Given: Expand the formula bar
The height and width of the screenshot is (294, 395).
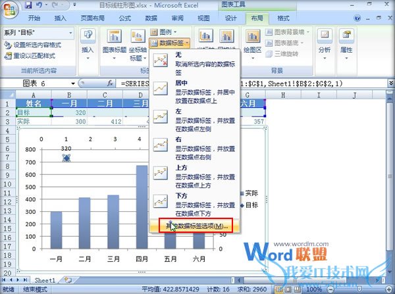Looking at the screenshot, I should (390, 83).
